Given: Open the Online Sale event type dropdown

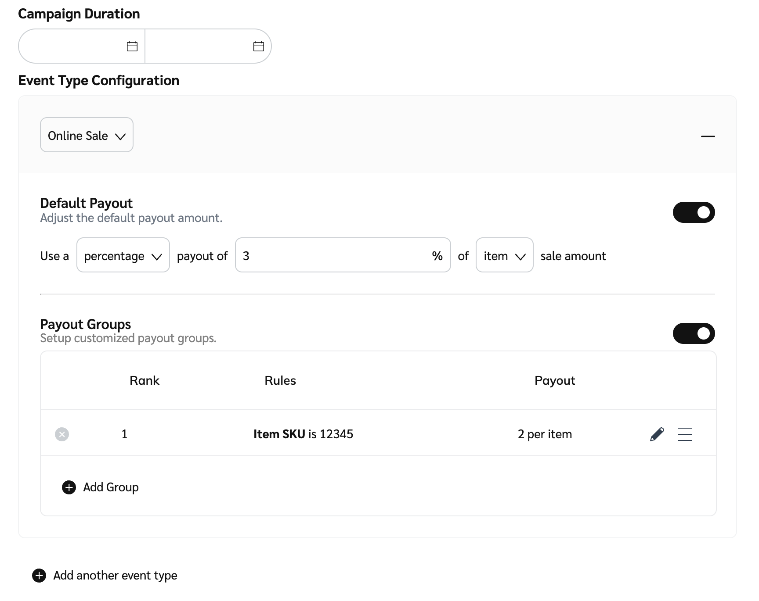Looking at the screenshot, I should [87, 135].
